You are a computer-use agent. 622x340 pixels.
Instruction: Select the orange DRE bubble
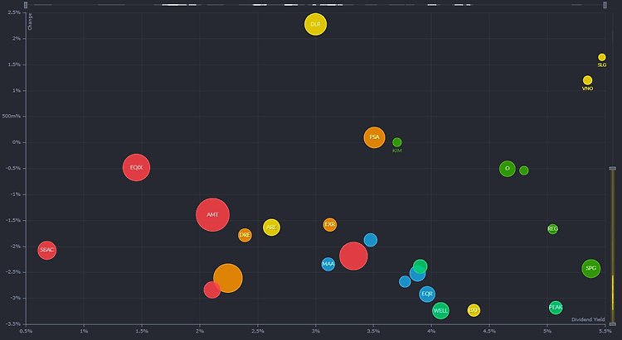pyautogui.click(x=245, y=235)
